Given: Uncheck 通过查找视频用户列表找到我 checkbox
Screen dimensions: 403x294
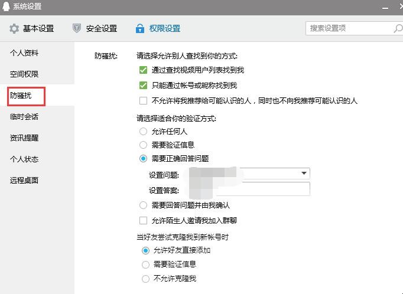Looking at the screenshot, I should coord(143,70).
